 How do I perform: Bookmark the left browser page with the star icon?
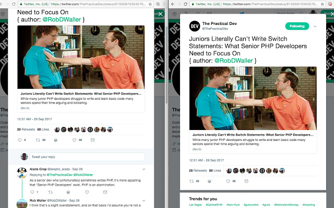[150, 4]
